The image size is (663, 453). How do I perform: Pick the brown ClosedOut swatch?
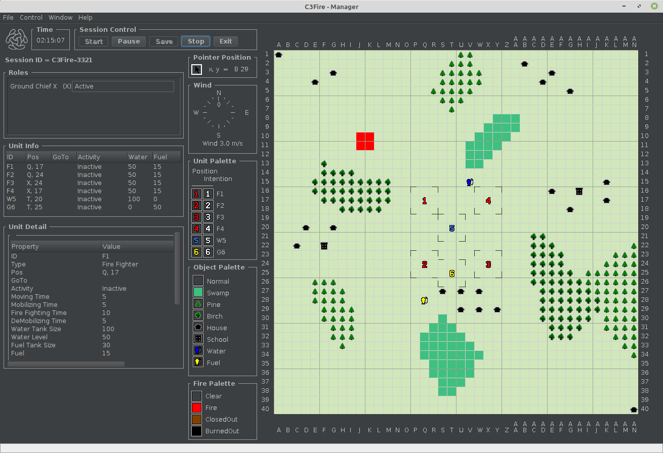click(x=197, y=419)
